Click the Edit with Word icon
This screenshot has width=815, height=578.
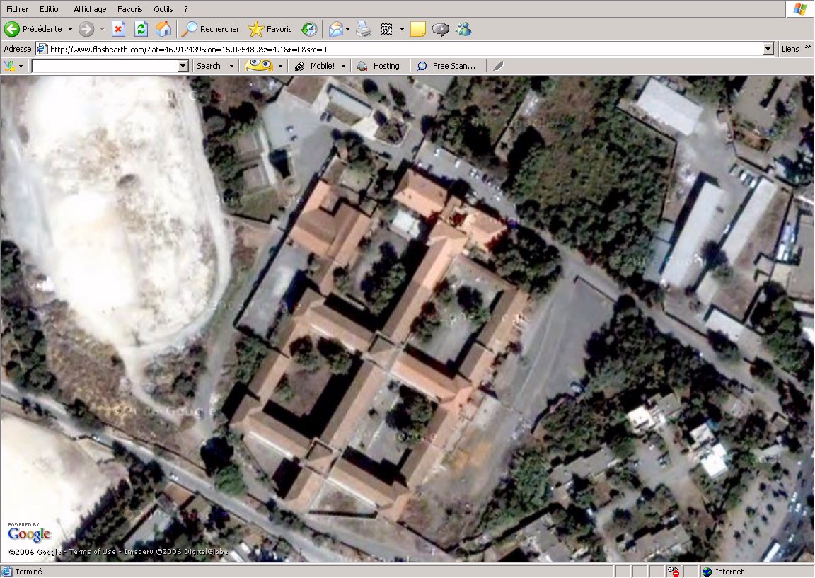tap(386, 29)
